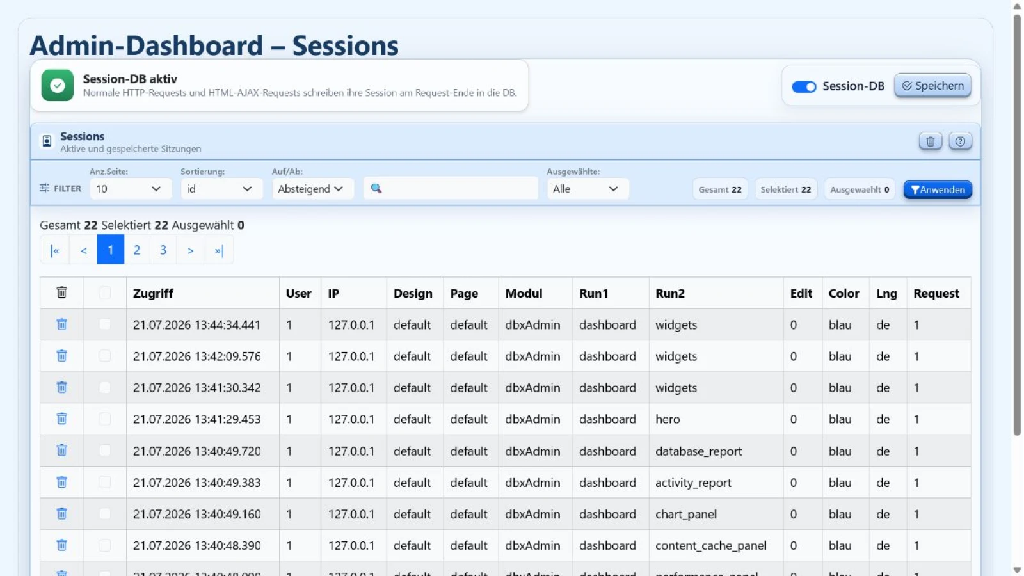Jump to the last page button
Screen dimensions: 1024x576
pos(219,250)
